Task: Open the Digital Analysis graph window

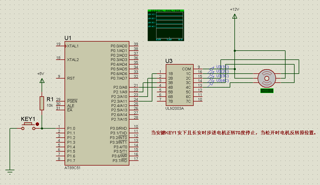Action: coord(166,25)
